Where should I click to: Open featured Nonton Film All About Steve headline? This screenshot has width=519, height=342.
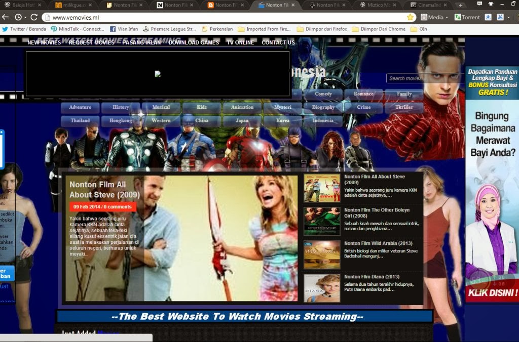[x=104, y=190]
